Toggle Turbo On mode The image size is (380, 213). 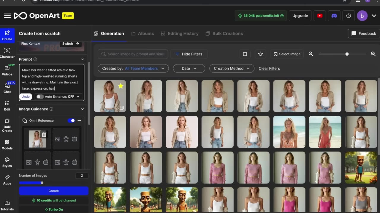[x=54, y=209]
